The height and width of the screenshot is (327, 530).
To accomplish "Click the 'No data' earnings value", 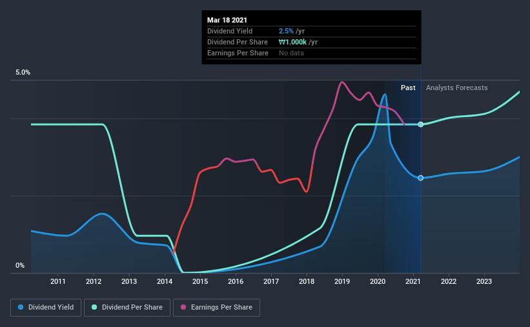I will 291,53.
